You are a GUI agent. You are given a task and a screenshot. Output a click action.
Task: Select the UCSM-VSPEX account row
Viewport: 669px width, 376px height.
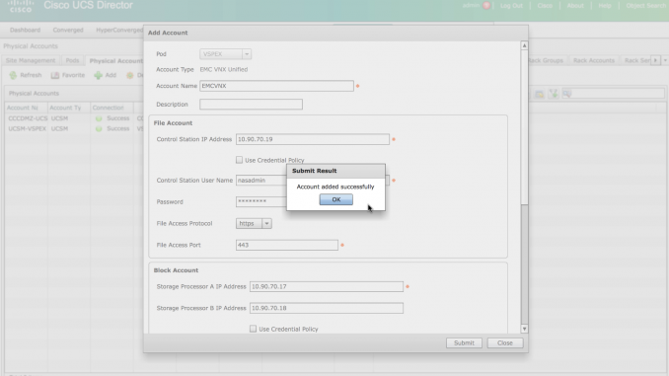pos(75,128)
